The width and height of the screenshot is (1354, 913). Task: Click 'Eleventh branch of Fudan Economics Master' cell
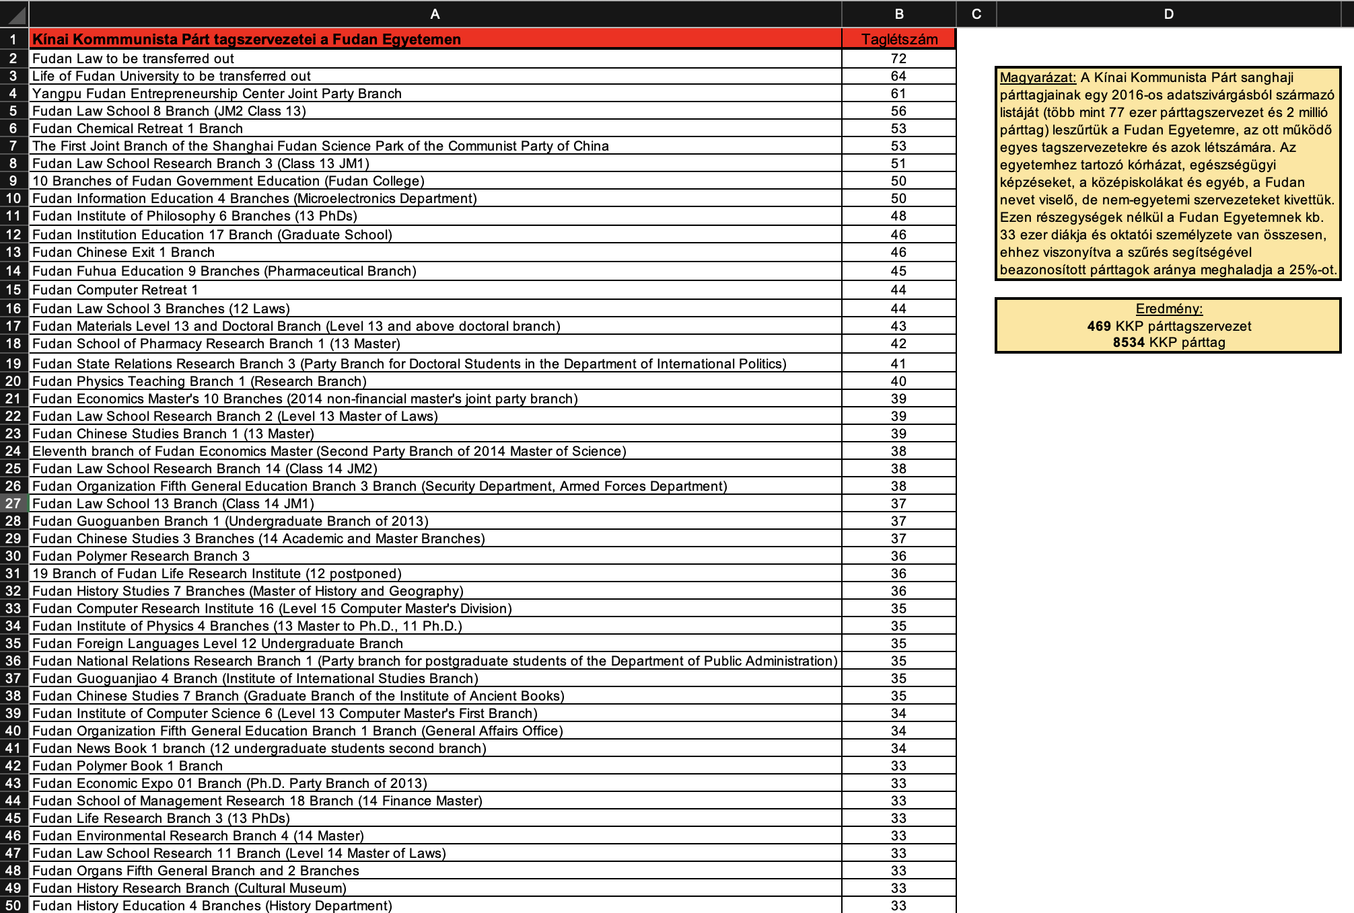click(x=435, y=451)
